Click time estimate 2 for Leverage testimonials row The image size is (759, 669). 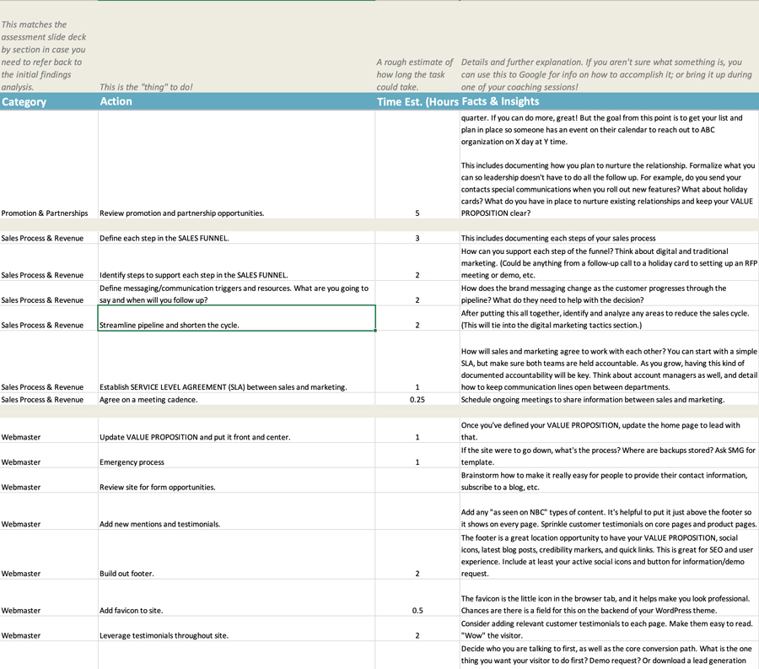[417, 629]
